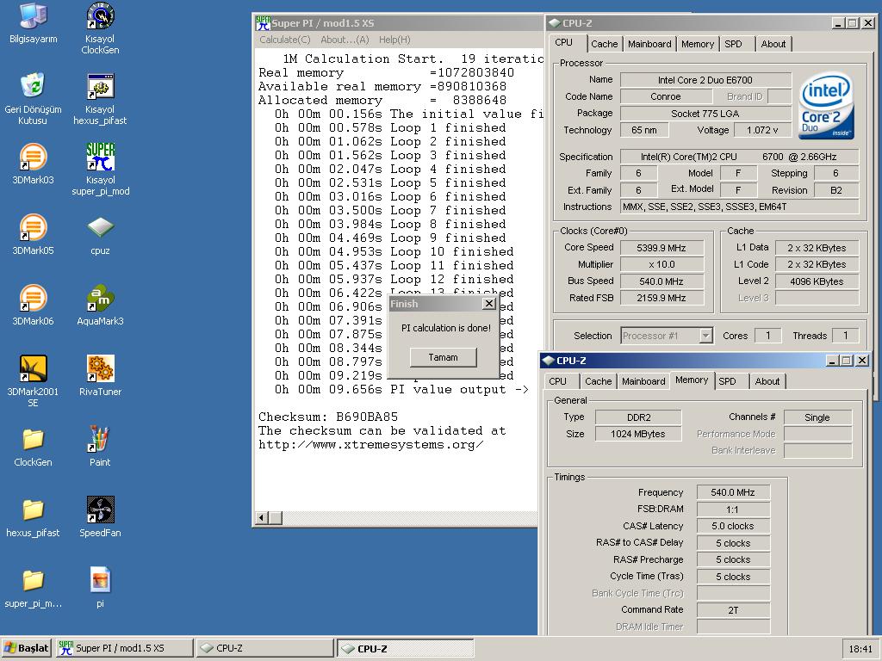Select the Kısayol hexus_pifast shortcut
This screenshot has width=882, height=661.
tap(100, 99)
